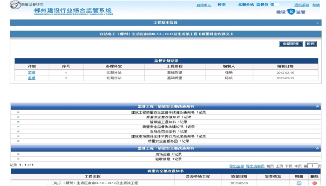Open 建筑工程质量安全监督手续催办通知书 record

169,112
